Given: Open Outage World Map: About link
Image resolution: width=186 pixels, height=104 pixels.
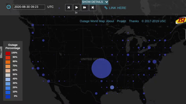Looking at the screenshot, I should (97, 21).
